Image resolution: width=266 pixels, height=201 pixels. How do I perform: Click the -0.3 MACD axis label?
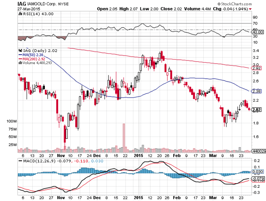point(256,193)
